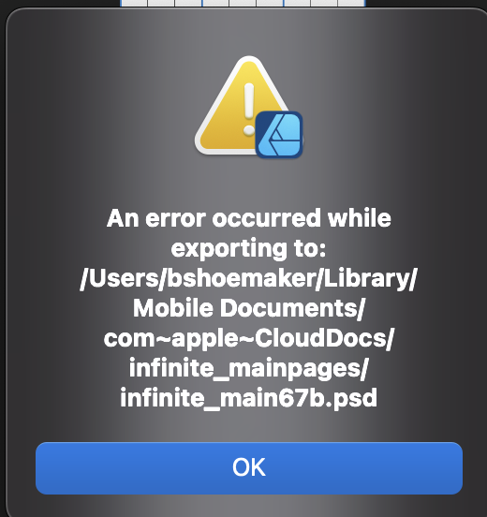Click the 'exporting to:' text line
487x517 pixels.
point(248,248)
